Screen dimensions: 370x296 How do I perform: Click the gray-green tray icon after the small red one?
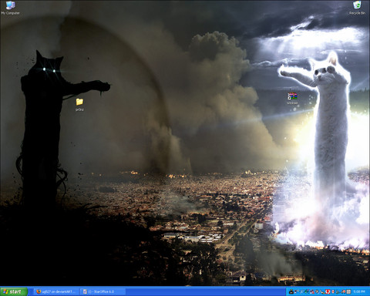point(338,291)
